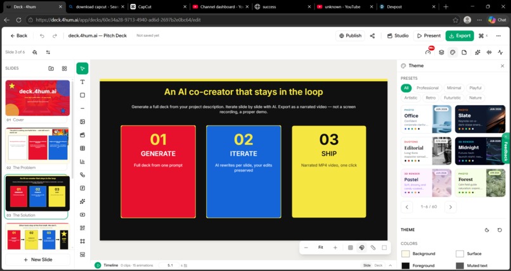Image resolution: width=511 pixels, height=271 pixels.
Task: Open the Theme palette icon in toolbar
Action: pos(453,53)
